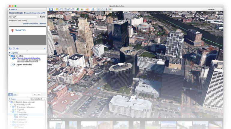Switch to Búsqueda de parcelas (APN) tab

34,13
